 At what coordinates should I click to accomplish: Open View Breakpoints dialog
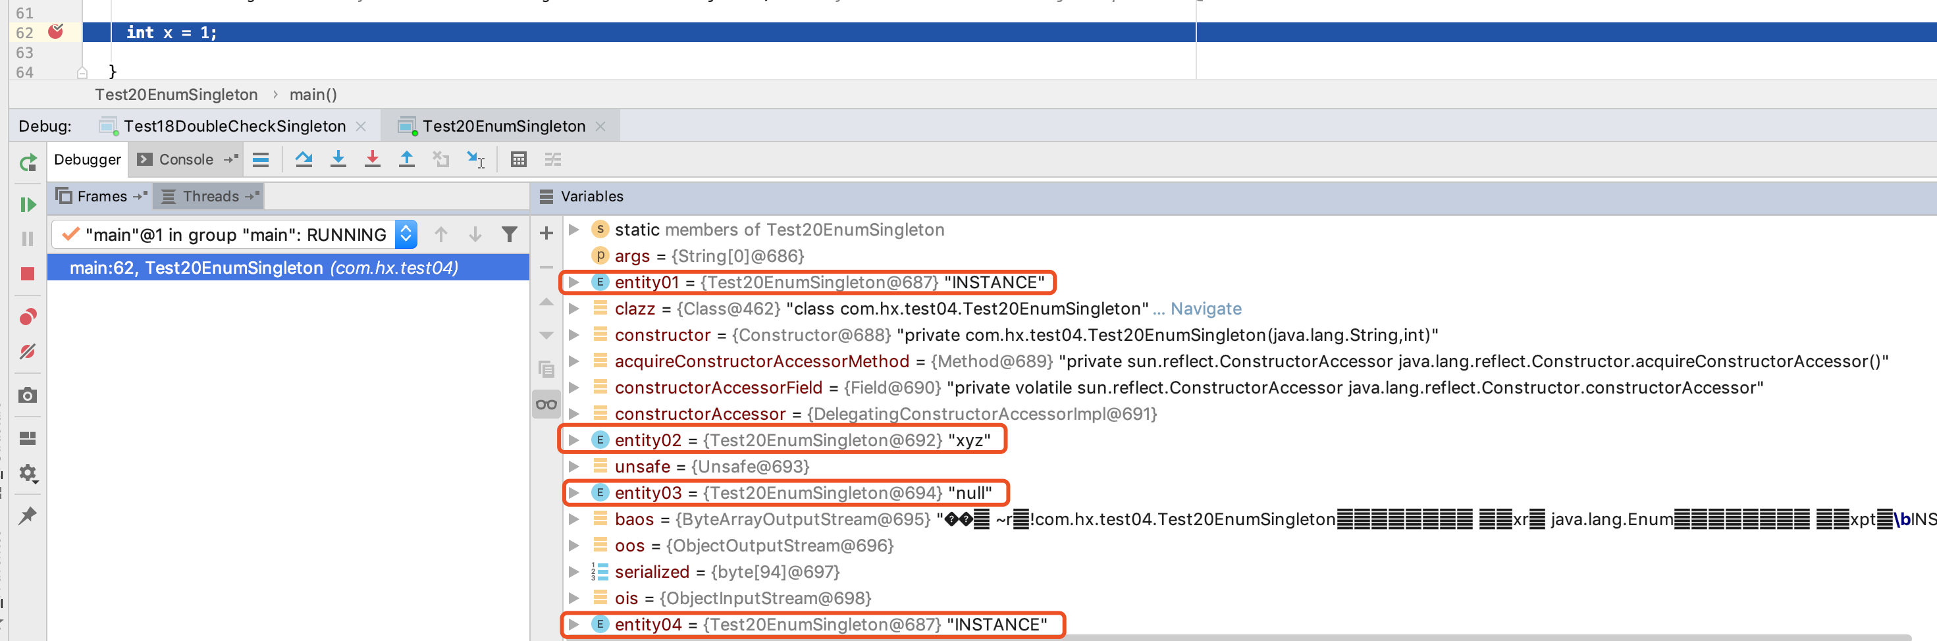point(28,317)
